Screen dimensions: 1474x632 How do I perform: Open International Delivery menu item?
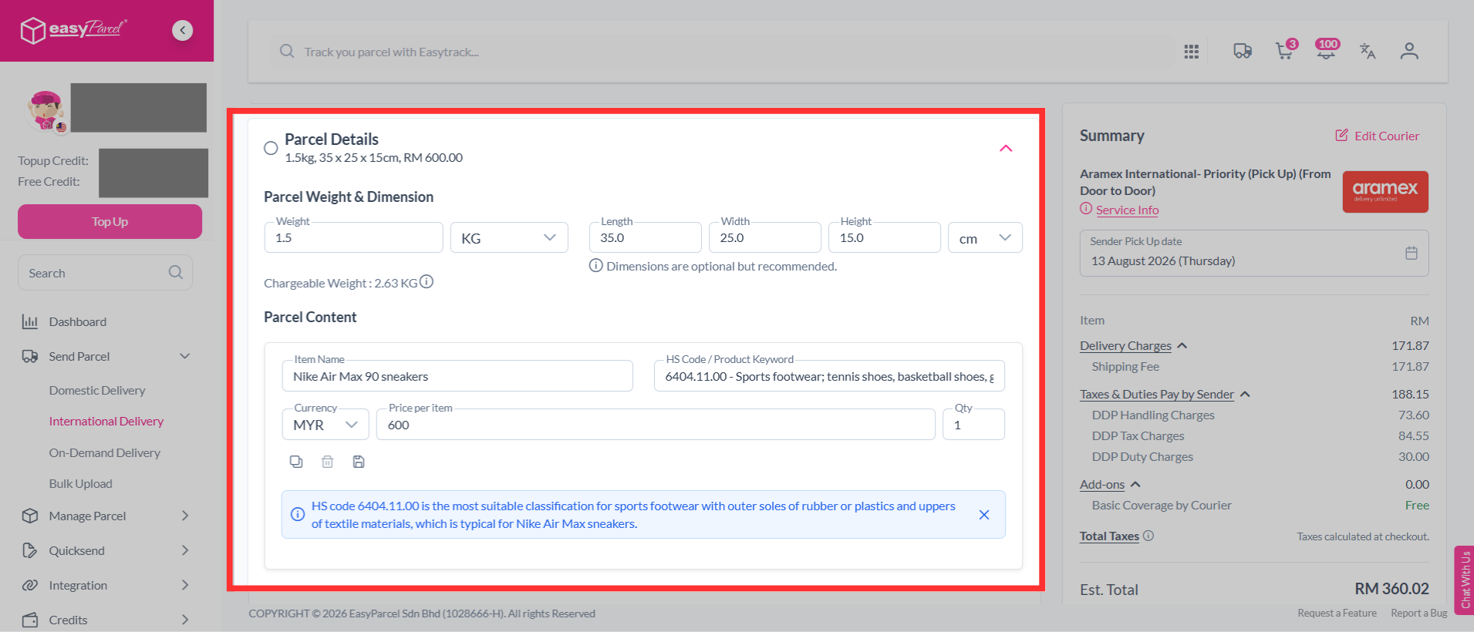(x=106, y=421)
